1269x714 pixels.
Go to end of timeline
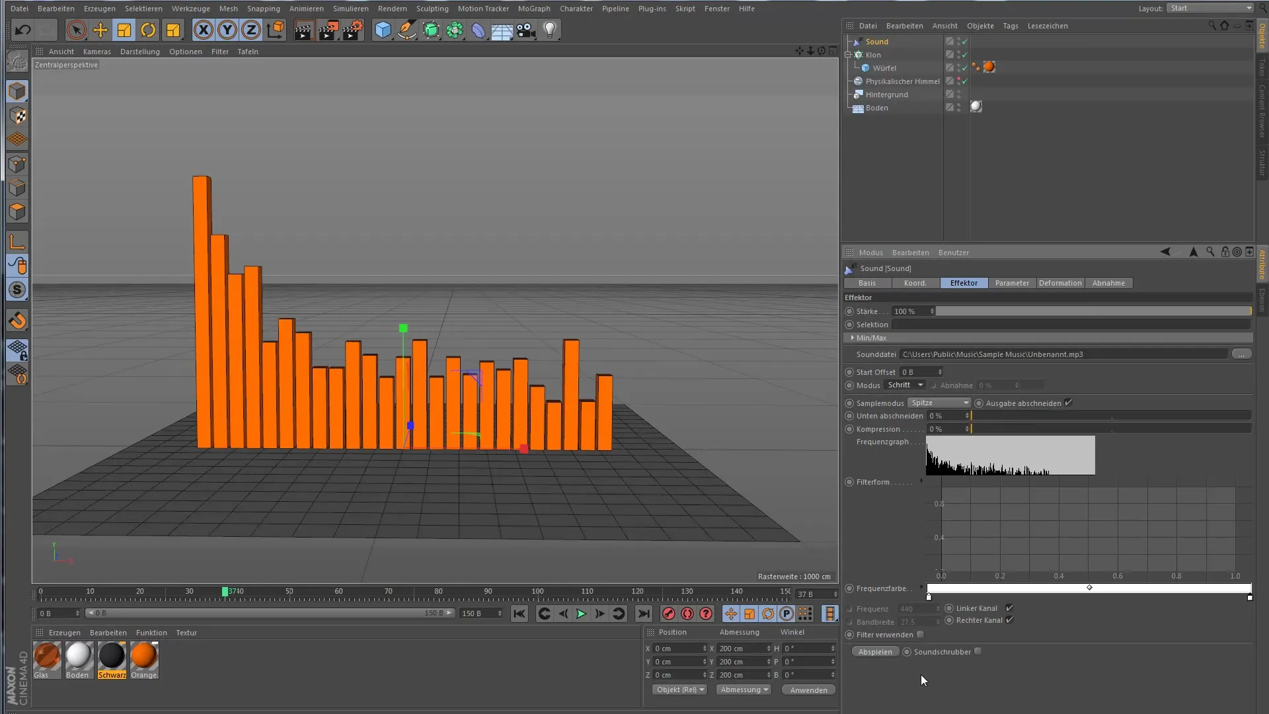pyautogui.click(x=644, y=614)
